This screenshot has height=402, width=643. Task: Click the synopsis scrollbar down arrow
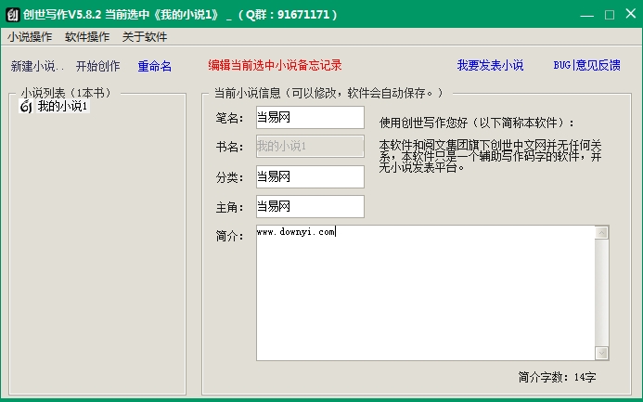click(x=602, y=353)
